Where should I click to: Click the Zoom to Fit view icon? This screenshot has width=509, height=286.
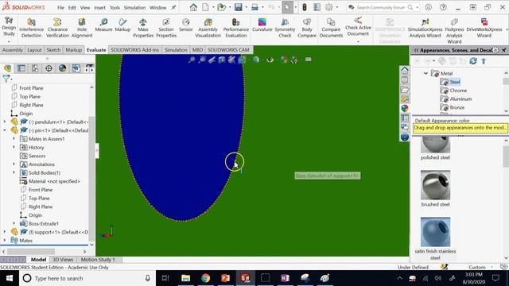coord(192,60)
